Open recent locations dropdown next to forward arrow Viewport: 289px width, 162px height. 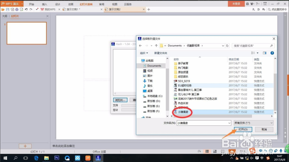click(x=151, y=45)
